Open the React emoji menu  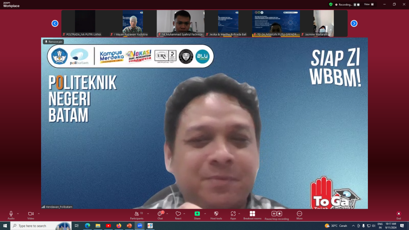178,214
